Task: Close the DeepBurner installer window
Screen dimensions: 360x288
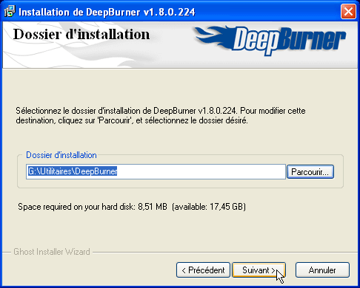Action: click(x=348, y=12)
